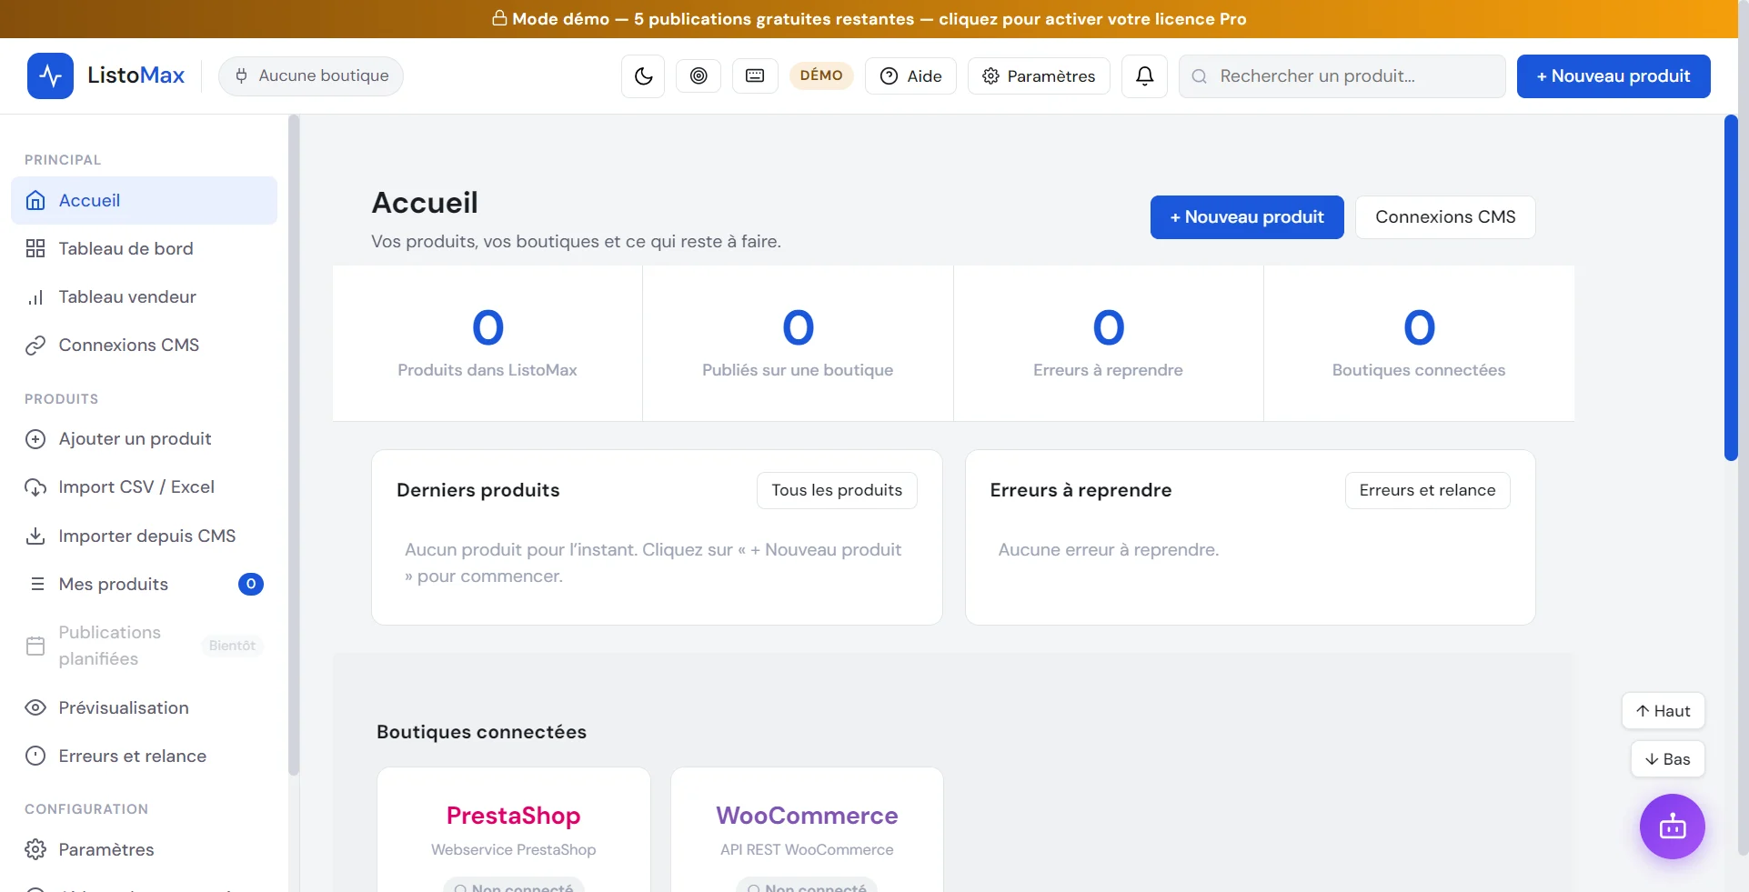Click the Produits dans ListoMax stat card
This screenshot has height=892, width=1749.
click(x=488, y=344)
